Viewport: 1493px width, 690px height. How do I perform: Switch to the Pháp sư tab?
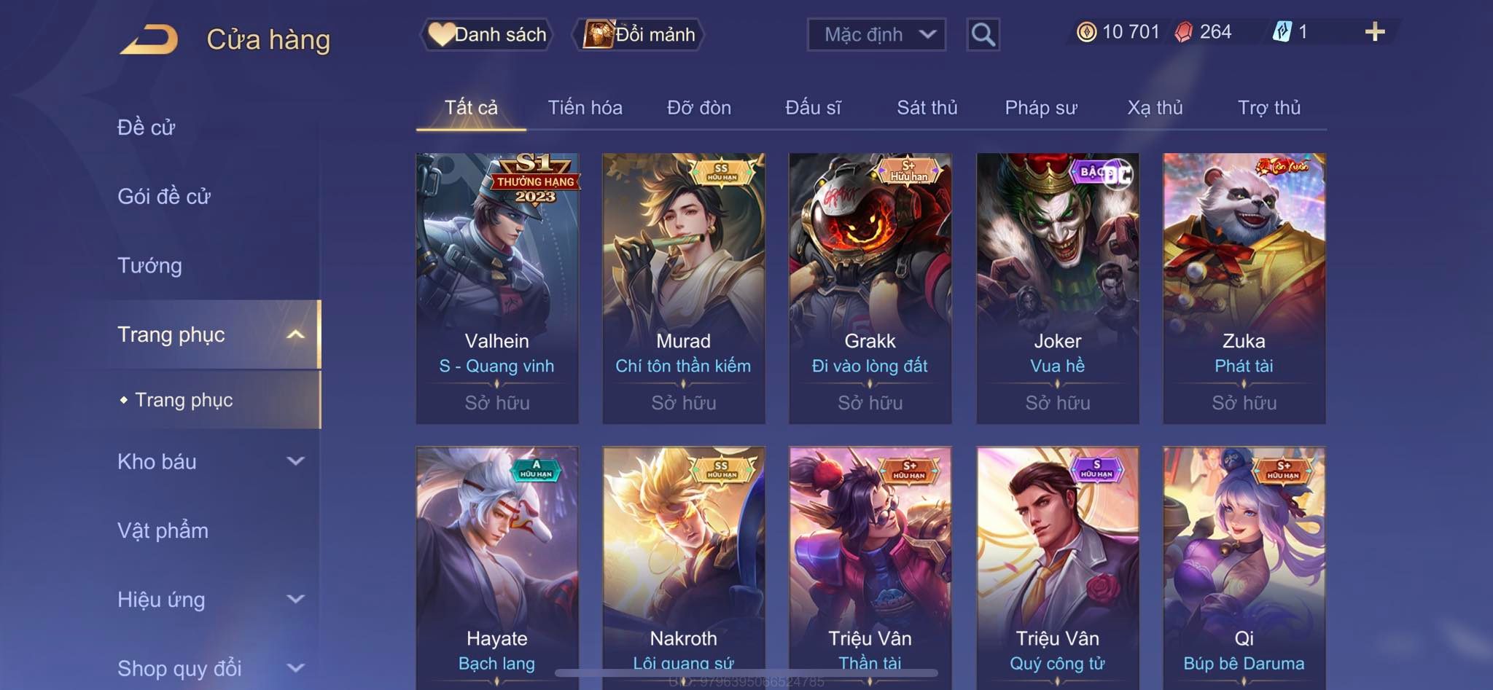tap(1040, 108)
